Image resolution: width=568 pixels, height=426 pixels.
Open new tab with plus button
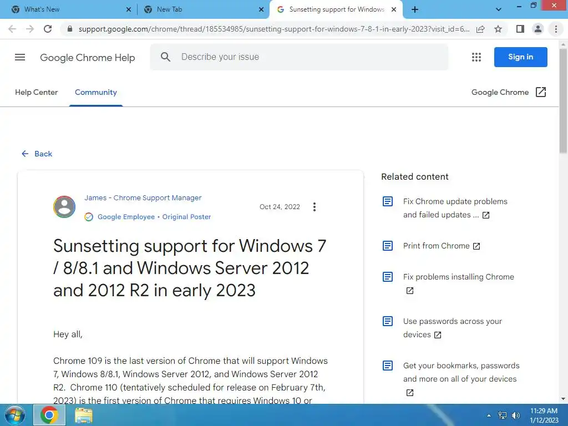tap(415, 9)
